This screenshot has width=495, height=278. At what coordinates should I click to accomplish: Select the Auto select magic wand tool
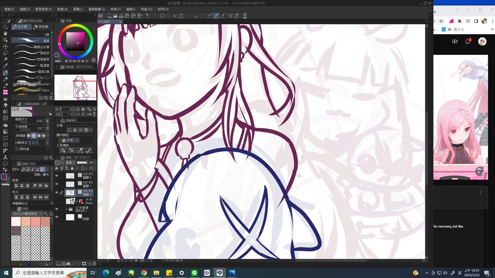[5, 59]
